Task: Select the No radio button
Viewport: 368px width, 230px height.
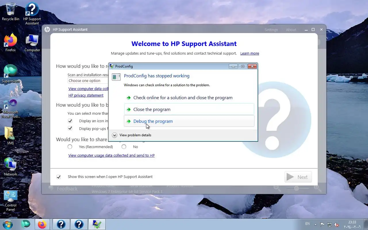Action: [124, 147]
